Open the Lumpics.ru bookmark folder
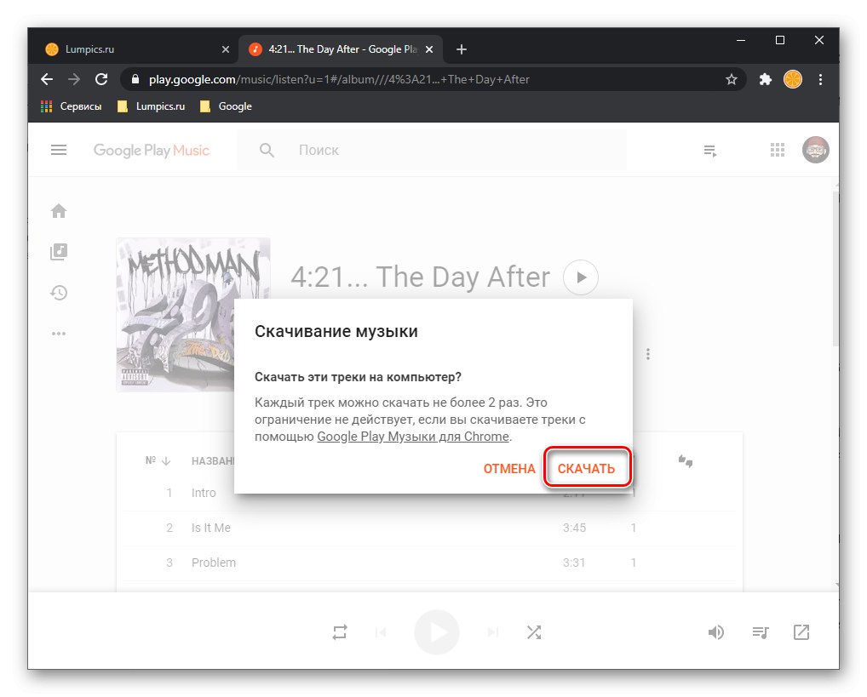The image size is (867, 697). (151, 106)
